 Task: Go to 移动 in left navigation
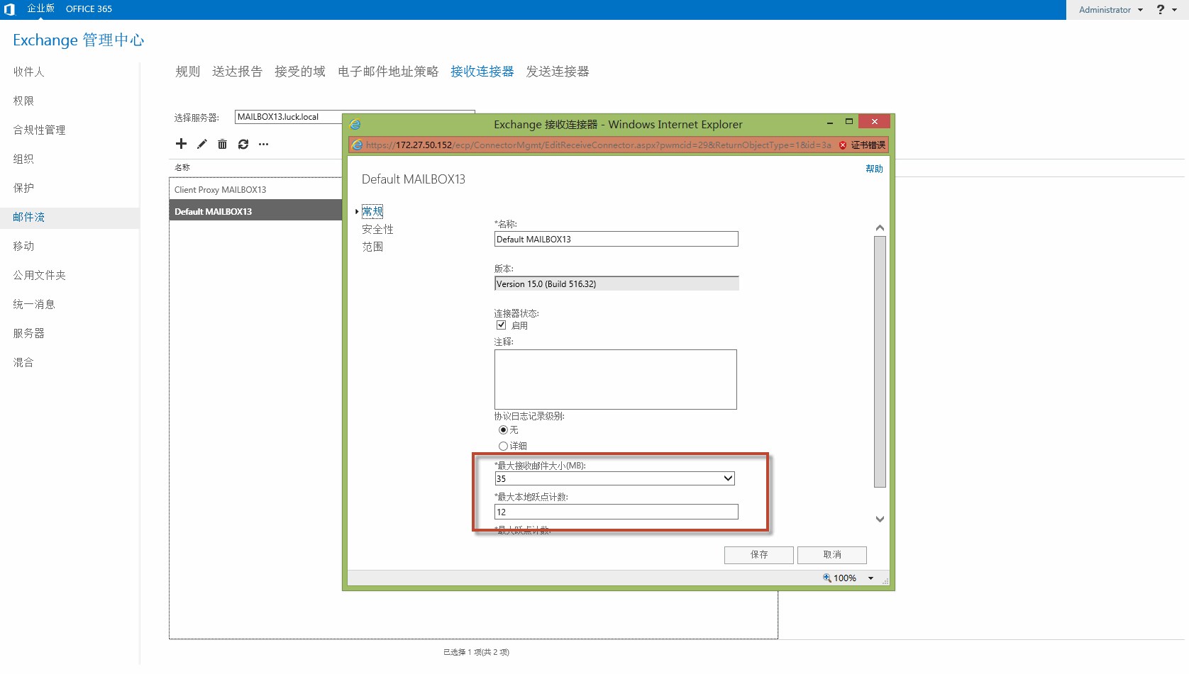point(23,246)
